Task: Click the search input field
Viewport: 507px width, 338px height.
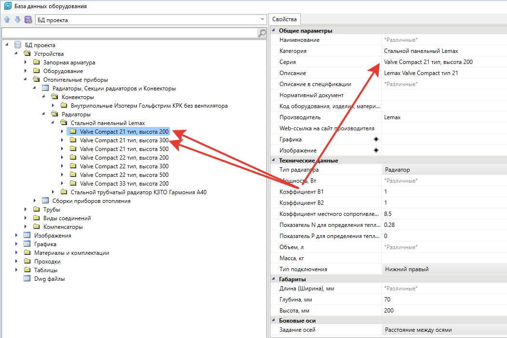Action: 129,33
